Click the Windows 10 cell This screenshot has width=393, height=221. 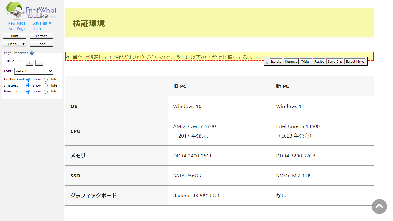click(220, 106)
